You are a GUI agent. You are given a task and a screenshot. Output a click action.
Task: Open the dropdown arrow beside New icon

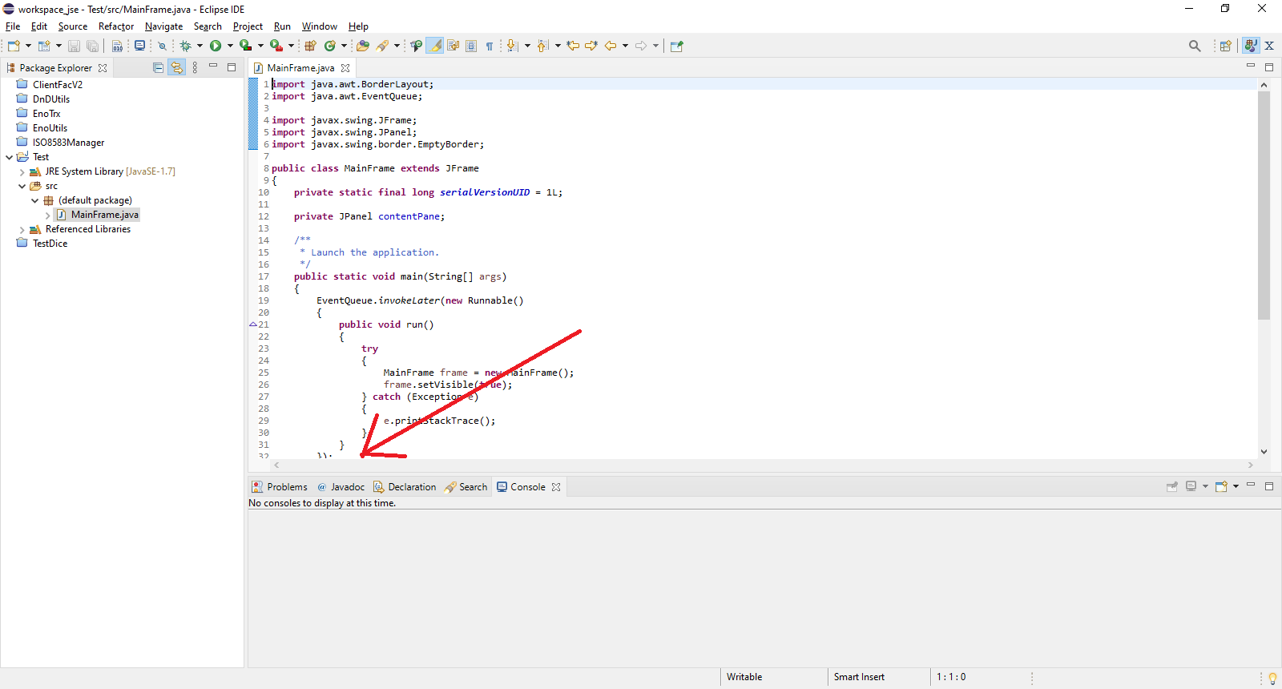[x=28, y=46]
